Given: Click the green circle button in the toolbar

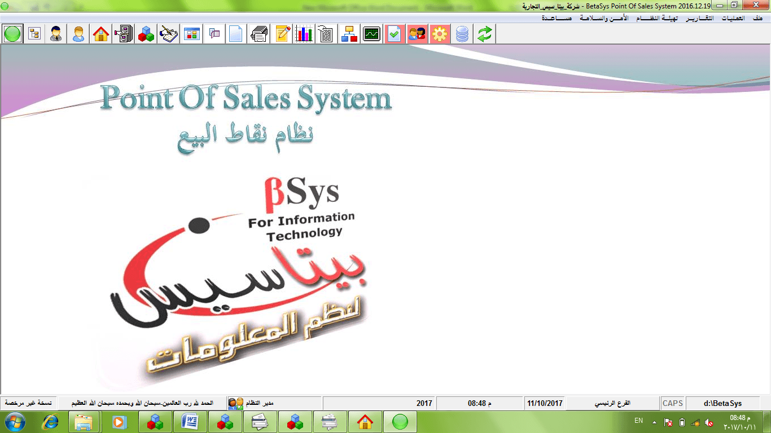Looking at the screenshot, I should point(12,34).
